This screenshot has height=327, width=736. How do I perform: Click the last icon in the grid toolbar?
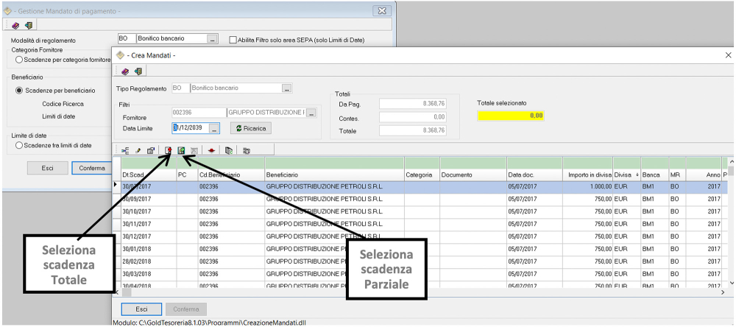(247, 150)
